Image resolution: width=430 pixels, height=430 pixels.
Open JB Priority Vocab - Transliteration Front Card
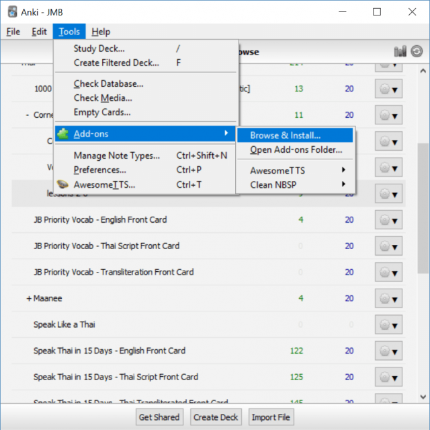(114, 272)
